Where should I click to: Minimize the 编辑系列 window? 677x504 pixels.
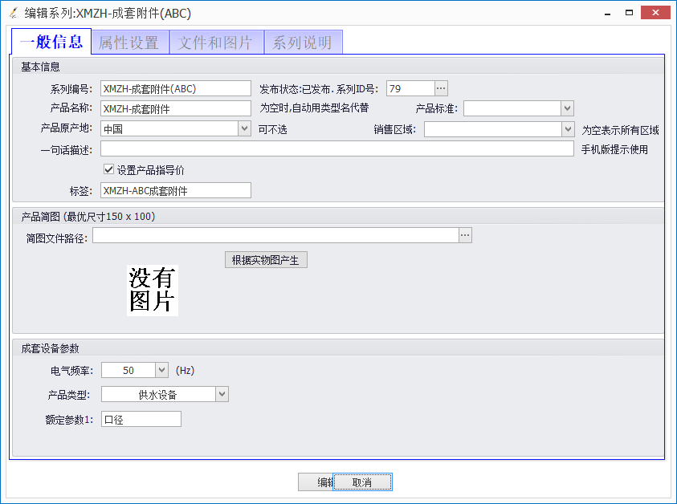pyautogui.click(x=607, y=13)
